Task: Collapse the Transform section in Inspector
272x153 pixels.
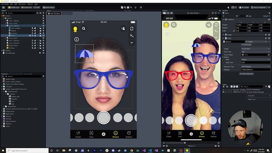Action: click(224, 20)
